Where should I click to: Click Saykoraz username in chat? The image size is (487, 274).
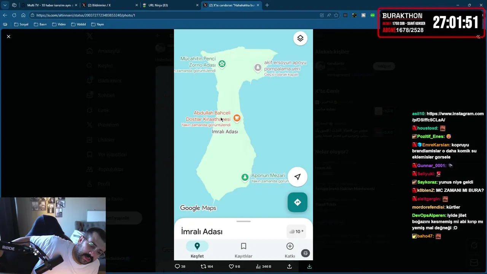click(427, 182)
